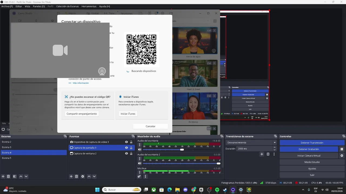
Task: Toggle lock on Captura de pantalla 3
Action: tap(131, 148)
